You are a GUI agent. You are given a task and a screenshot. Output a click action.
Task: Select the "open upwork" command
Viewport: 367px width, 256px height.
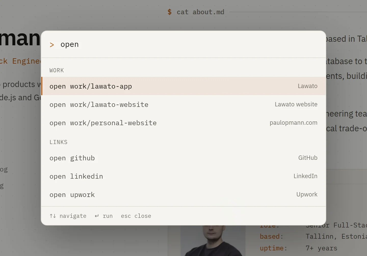[183, 194]
